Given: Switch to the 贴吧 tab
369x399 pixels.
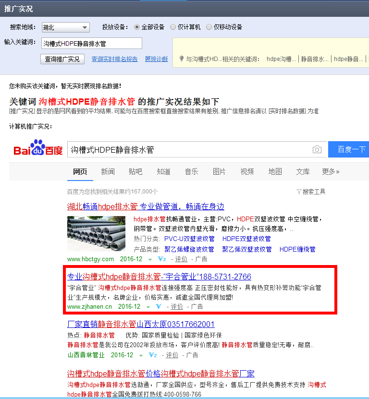Looking at the screenshot, I should point(135,171).
